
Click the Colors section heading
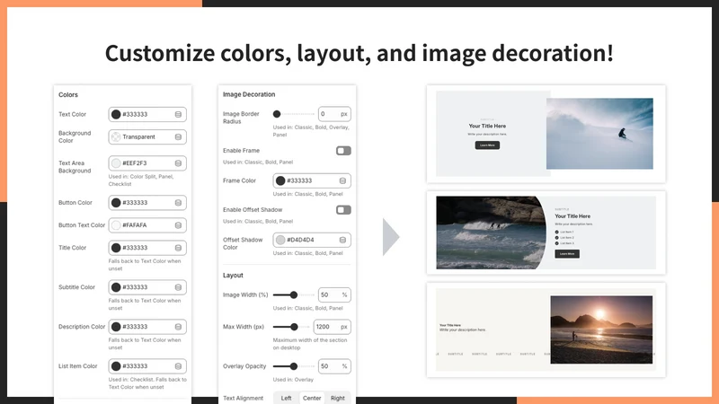68,95
